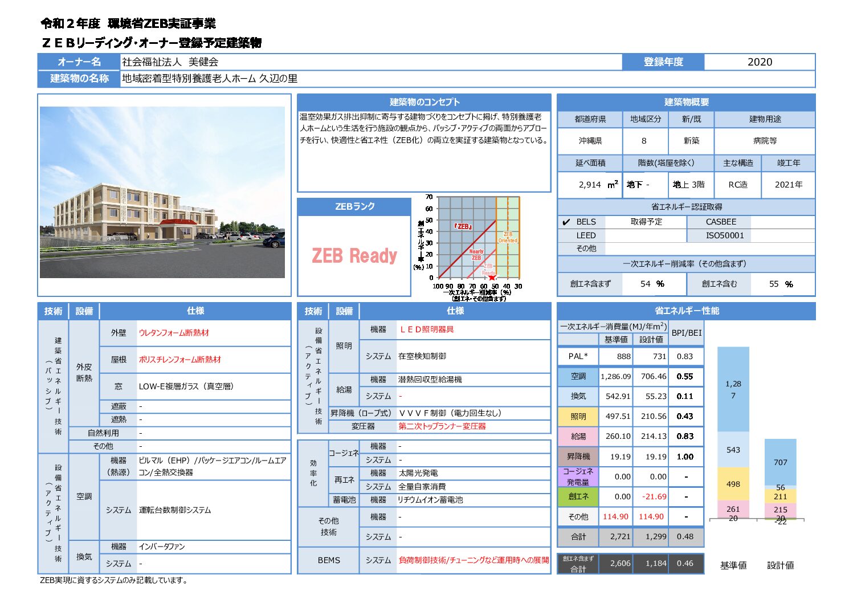Click the blue 空調 category cell
Image resolution: width=853 pixels, height=603 pixels.
[578, 376]
